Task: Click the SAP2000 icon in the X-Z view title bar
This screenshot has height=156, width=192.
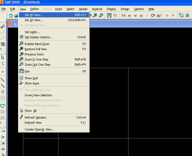Action: click(x=10, y=24)
